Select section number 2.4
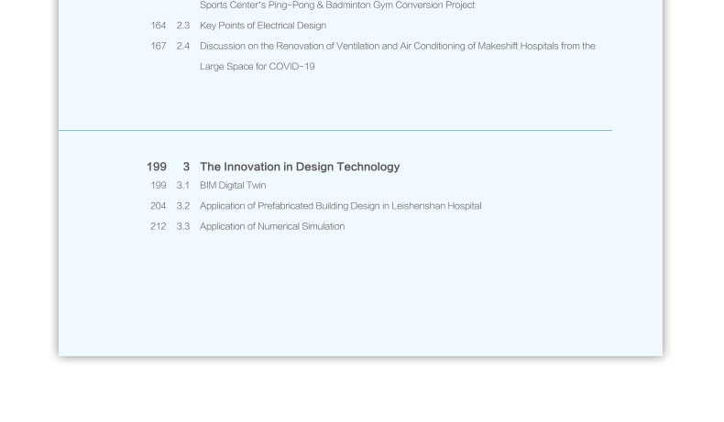 (183, 46)
